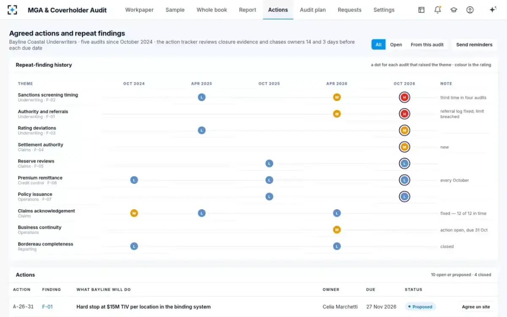Filter to From this audit
507x317 pixels.
click(427, 44)
